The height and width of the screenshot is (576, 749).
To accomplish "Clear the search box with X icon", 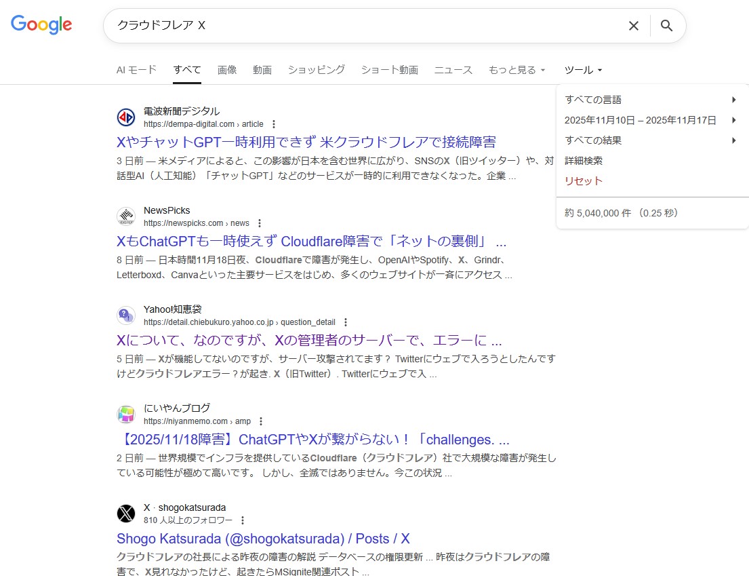I will [x=633, y=26].
